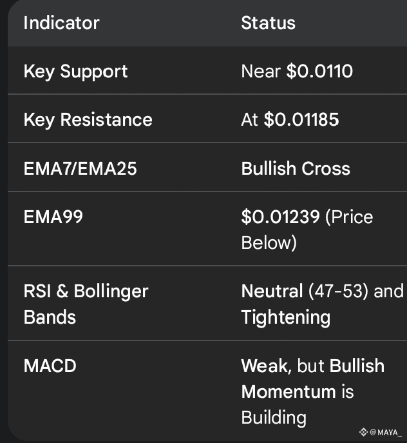Click the Price Below note text

269,242
